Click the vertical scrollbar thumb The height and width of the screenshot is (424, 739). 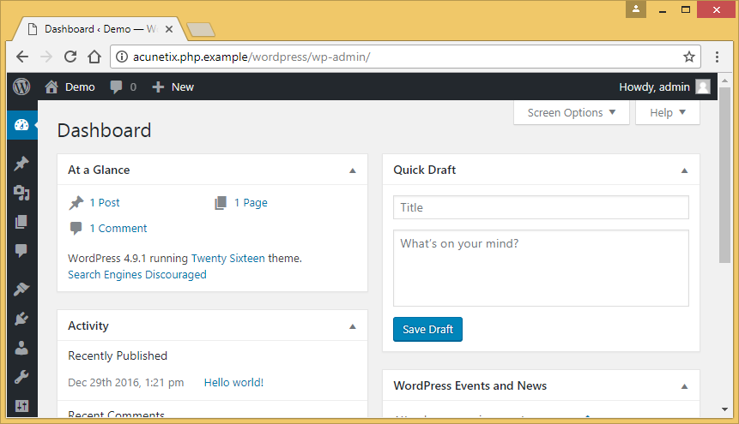point(724,175)
